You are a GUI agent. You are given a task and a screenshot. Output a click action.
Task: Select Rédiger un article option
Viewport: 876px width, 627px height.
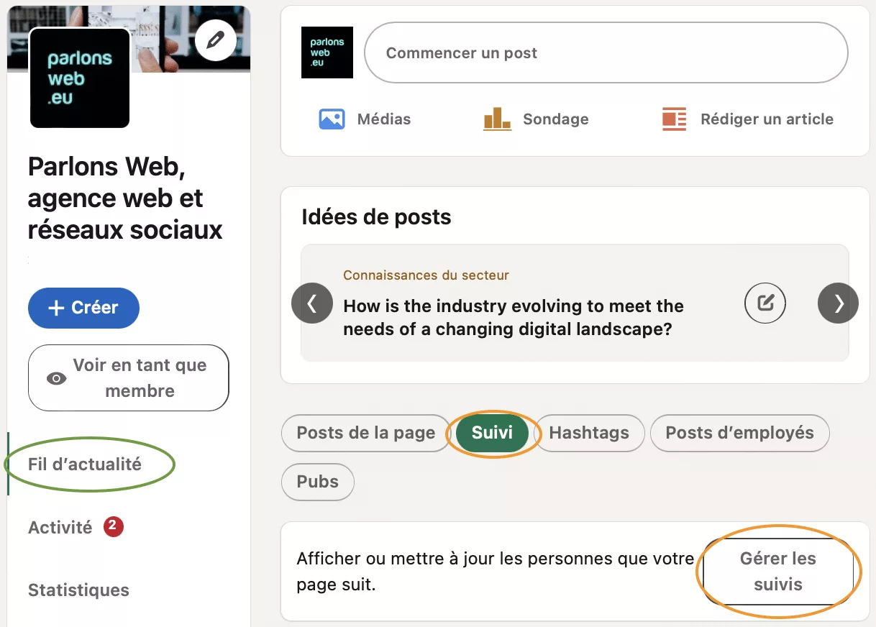point(747,119)
